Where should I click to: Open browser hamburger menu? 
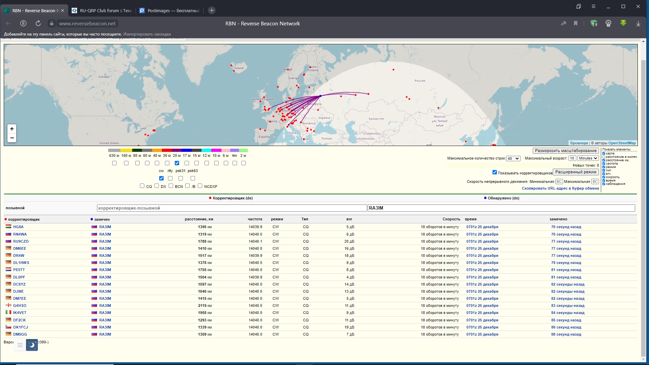pos(594,6)
